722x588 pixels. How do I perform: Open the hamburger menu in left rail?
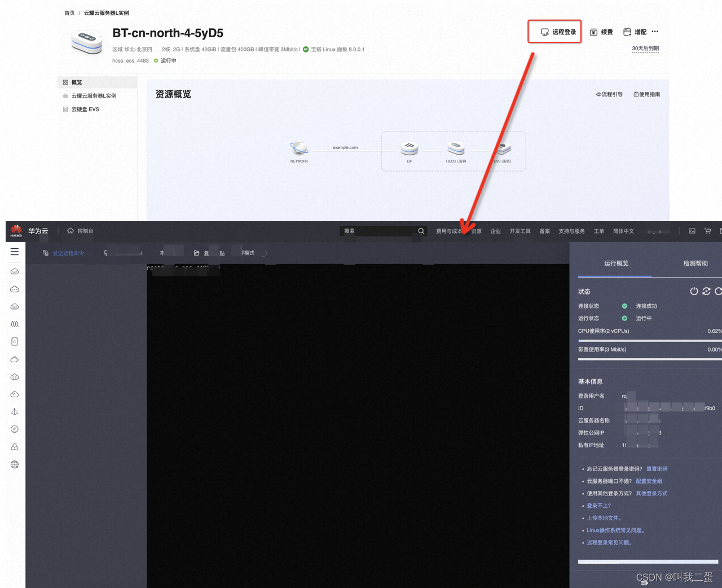[15, 252]
